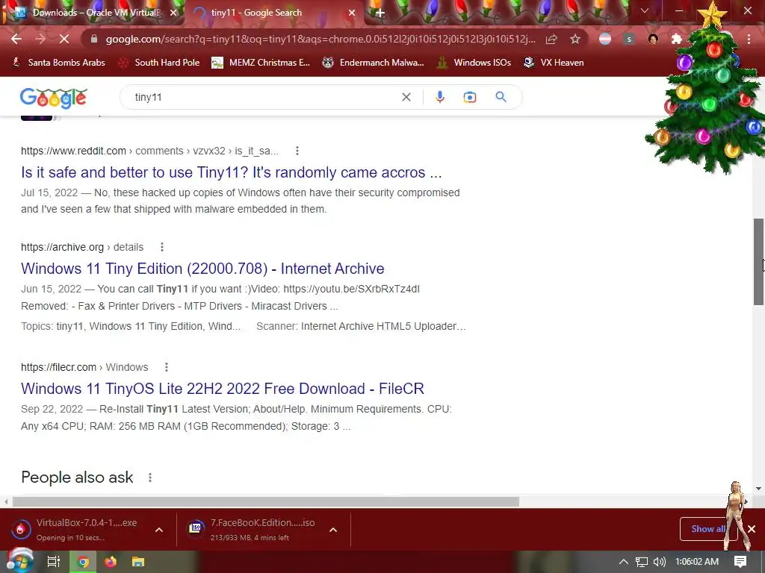Select the tiny11 Google Search tab
The image size is (765, 573).
point(273,13)
